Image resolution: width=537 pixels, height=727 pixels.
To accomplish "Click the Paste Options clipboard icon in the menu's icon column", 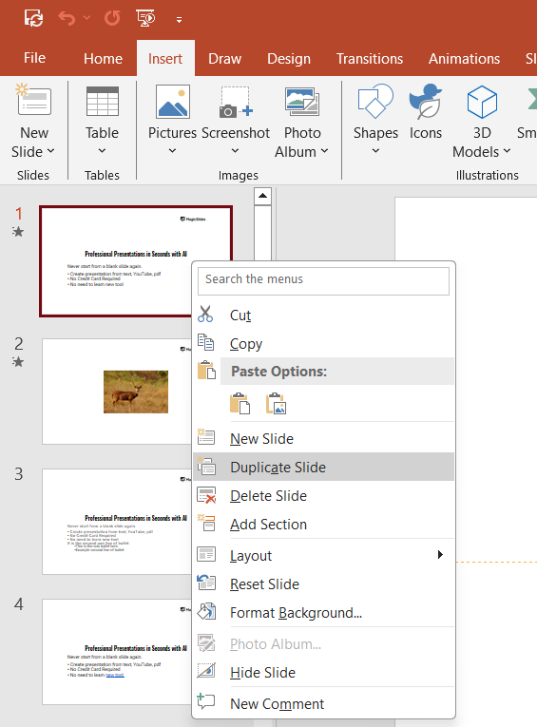I will click(x=206, y=371).
